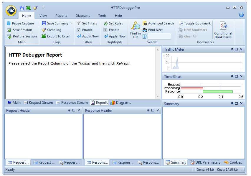This screenshot has width=251, height=176.
Task: Click the Save Summary button
Action: click(55, 23)
